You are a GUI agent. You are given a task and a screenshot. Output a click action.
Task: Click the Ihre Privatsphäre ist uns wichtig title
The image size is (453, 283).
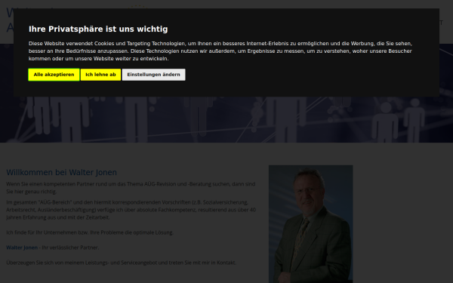[x=98, y=29]
